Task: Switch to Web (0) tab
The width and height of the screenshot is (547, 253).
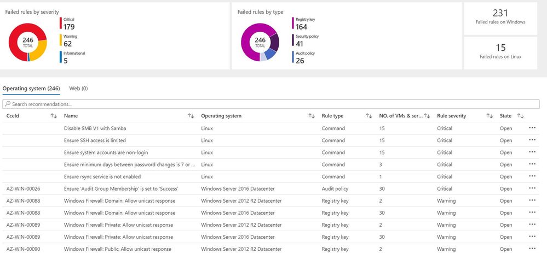Action: 78,89
